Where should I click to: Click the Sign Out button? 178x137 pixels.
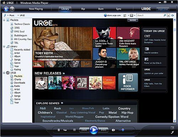pos(163,9)
